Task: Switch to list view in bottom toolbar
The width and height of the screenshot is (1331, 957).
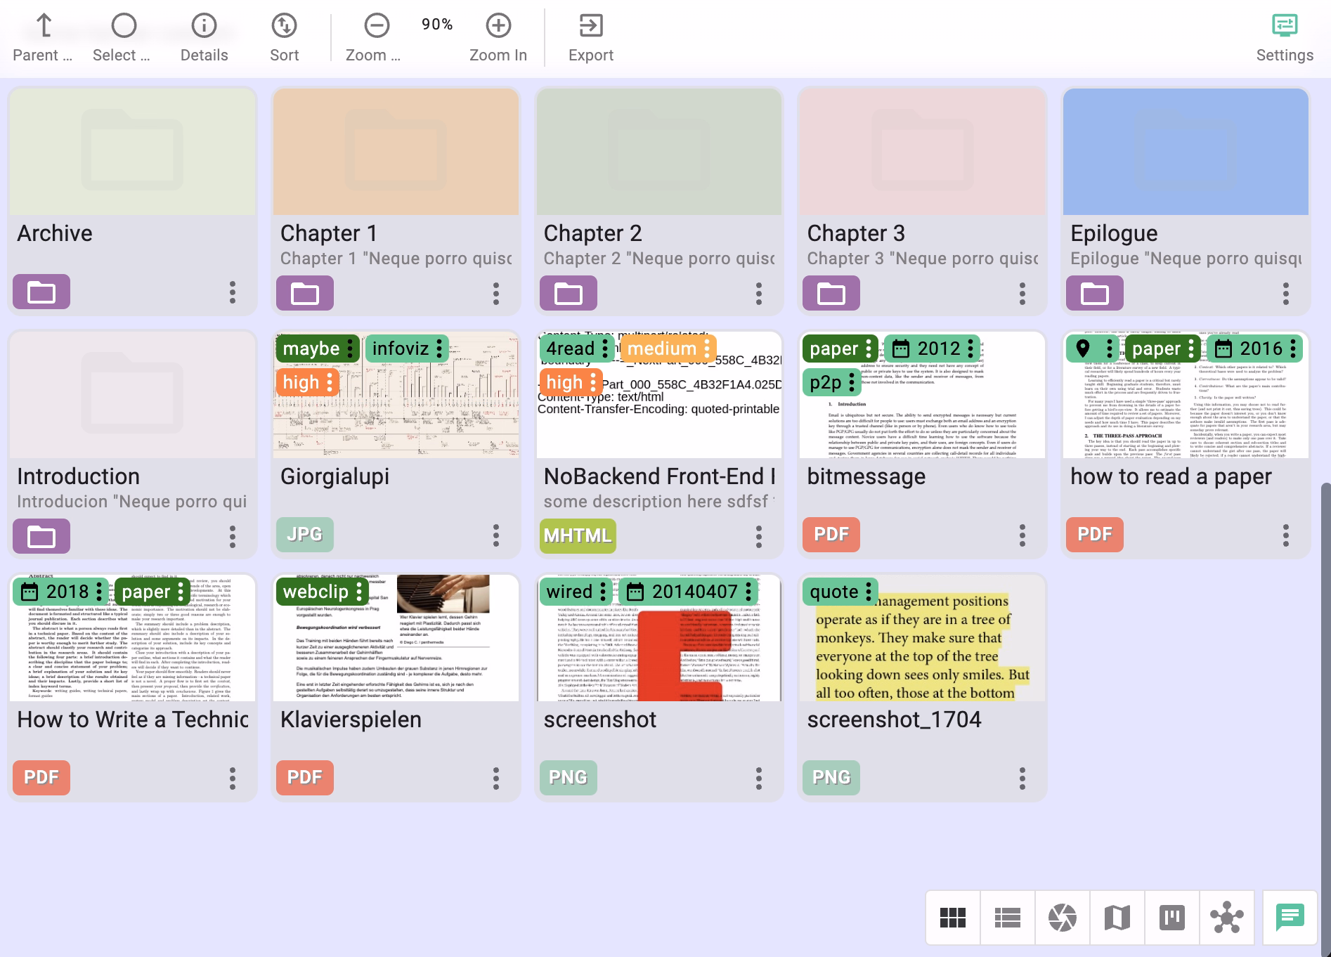Action: pos(1006,917)
